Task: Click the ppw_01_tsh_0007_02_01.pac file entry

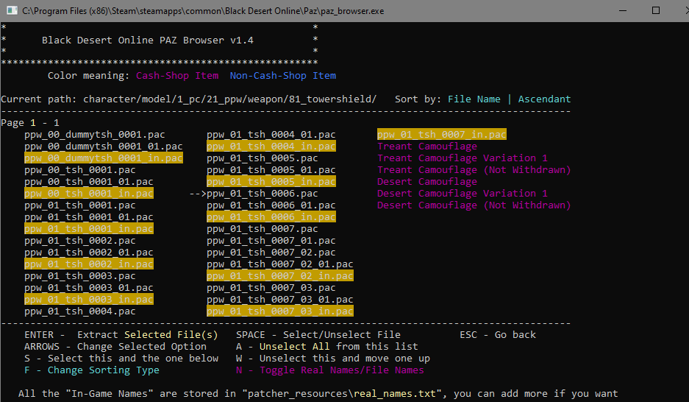Action: pos(279,264)
